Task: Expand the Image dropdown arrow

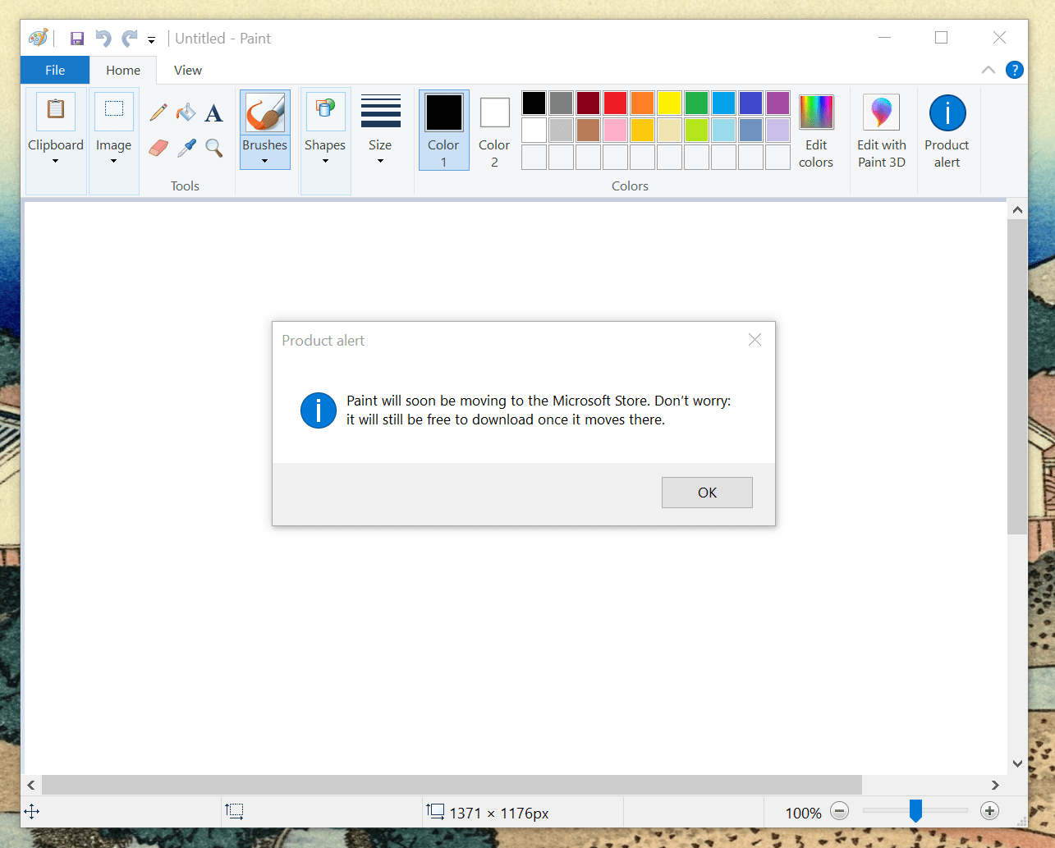Action: [113, 161]
